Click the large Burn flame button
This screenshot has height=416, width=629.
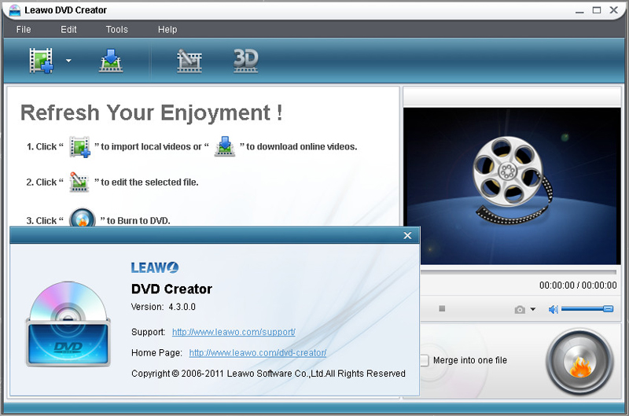(x=579, y=363)
